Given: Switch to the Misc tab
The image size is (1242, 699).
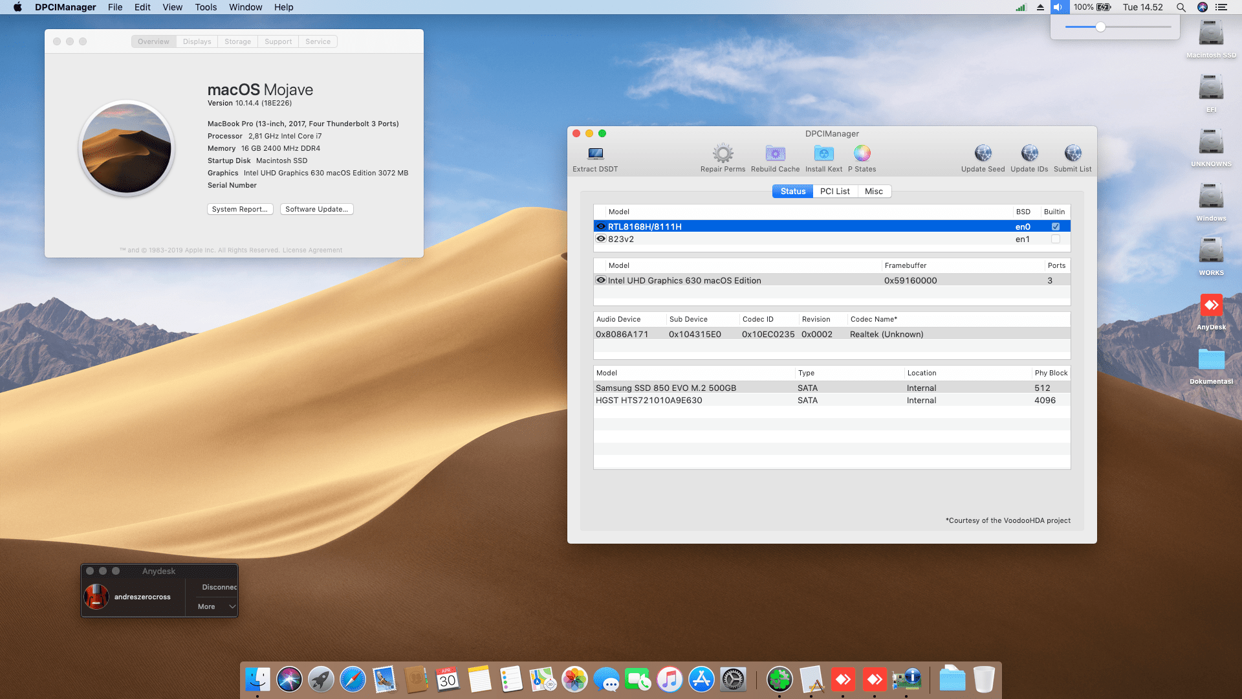Looking at the screenshot, I should click(x=874, y=191).
